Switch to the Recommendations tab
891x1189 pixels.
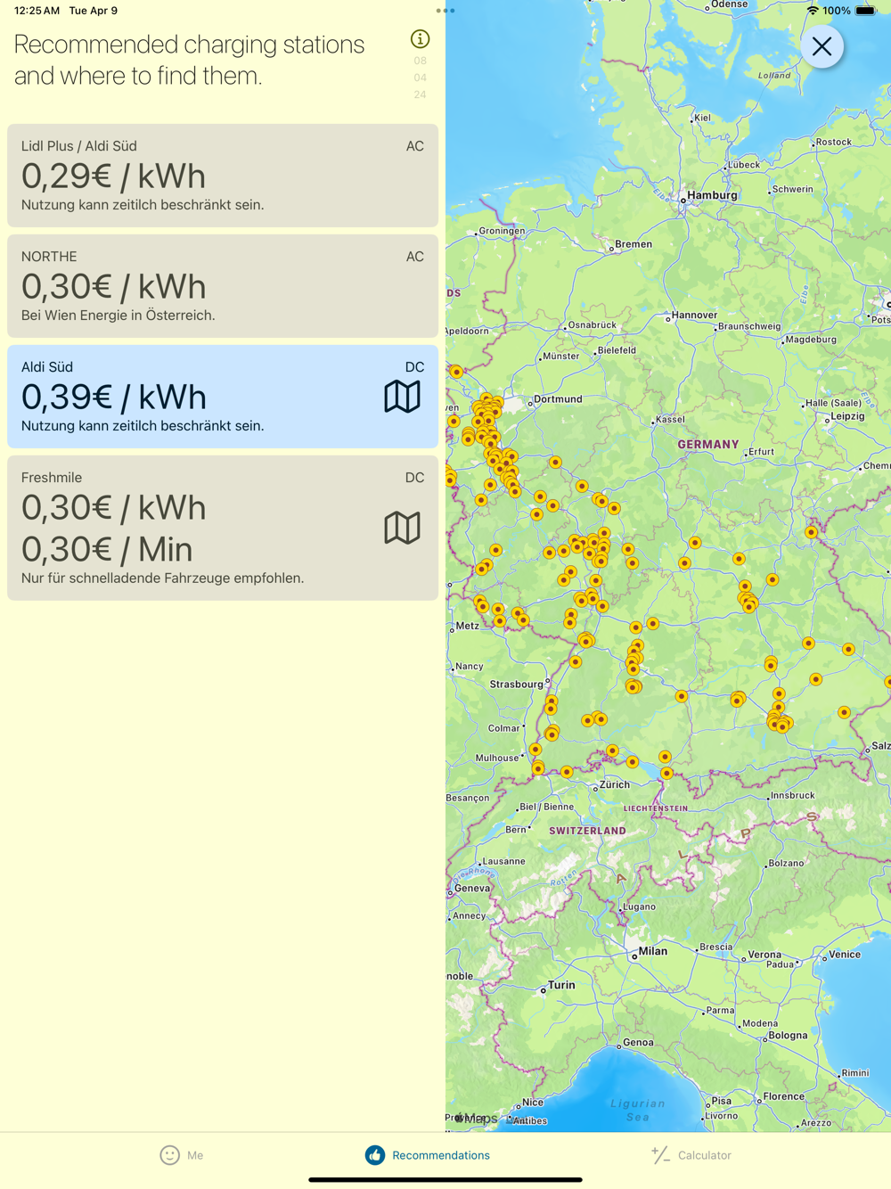click(x=428, y=1155)
